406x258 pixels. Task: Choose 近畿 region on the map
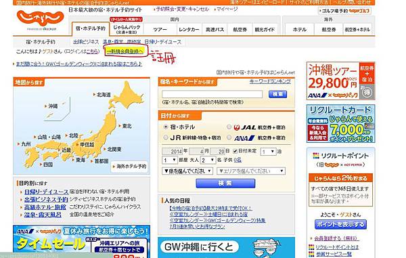click(66, 150)
